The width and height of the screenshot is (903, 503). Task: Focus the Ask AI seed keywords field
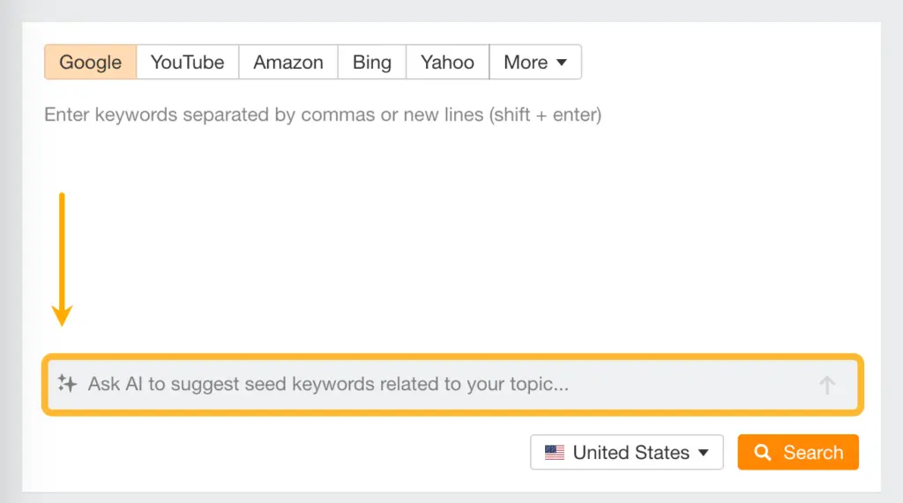click(x=441, y=384)
